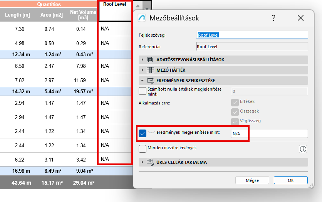Click the Quantities group header
The height and width of the screenshot is (202, 322).
[x=49, y=4]
